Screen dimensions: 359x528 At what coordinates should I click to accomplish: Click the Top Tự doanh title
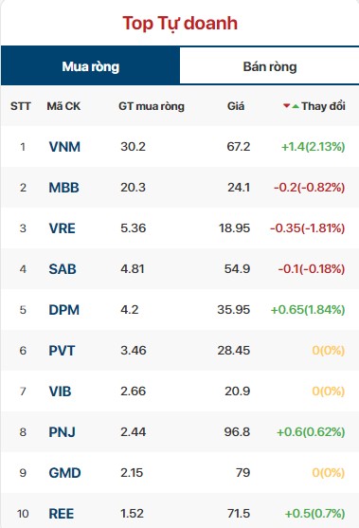[180, 24]
